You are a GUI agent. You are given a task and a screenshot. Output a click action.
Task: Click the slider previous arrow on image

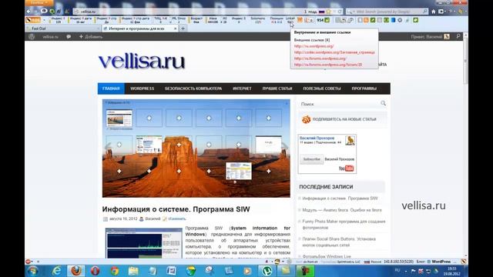click(x=108, y=146)
